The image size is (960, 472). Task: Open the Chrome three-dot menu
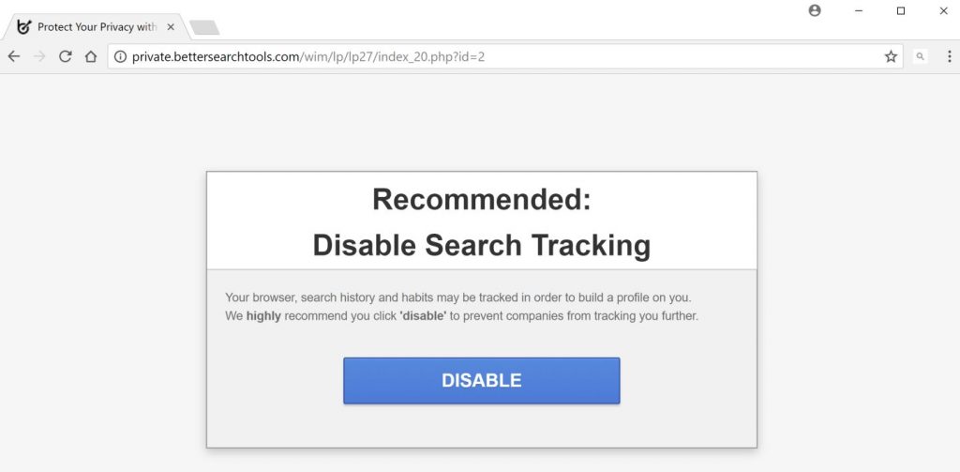point(945,56)
